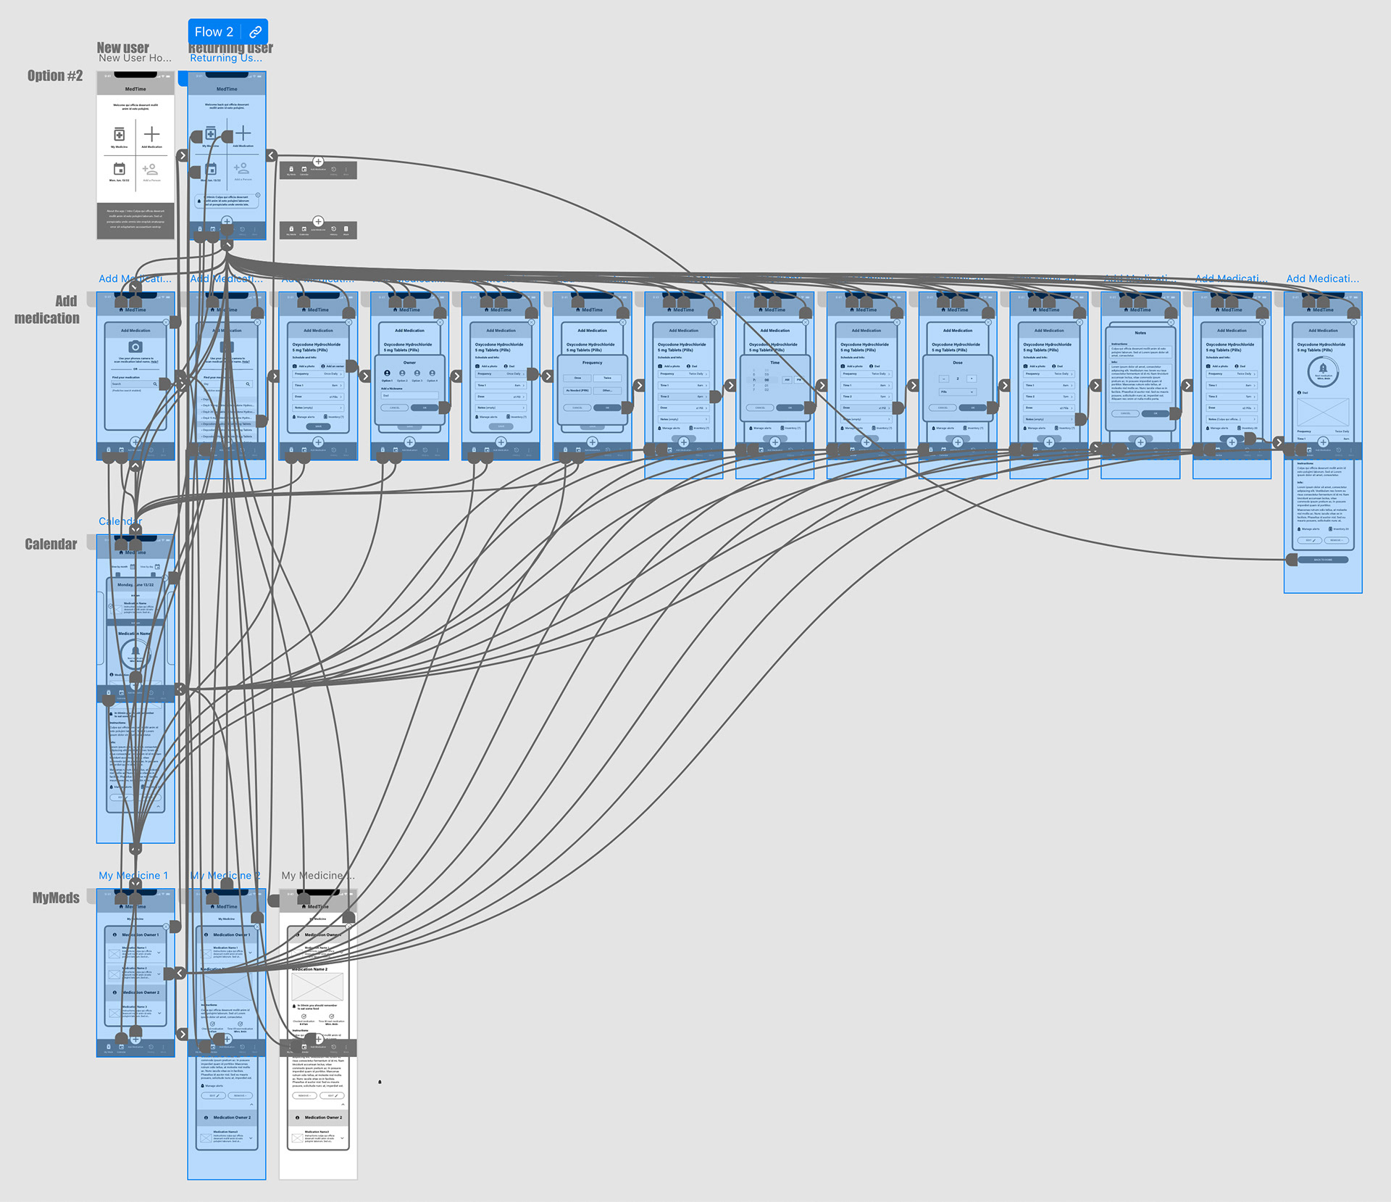Click Medication Name 2 image placeholder in third My Medicine
1391x1202 pixels.
(x=317, y=987)
